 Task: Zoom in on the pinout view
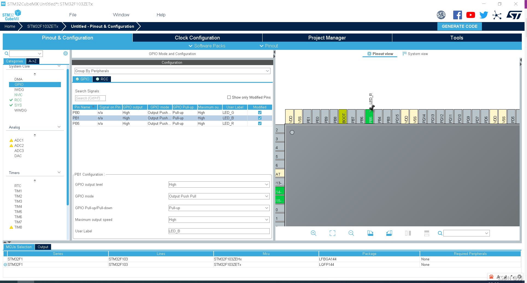point(313,233)
